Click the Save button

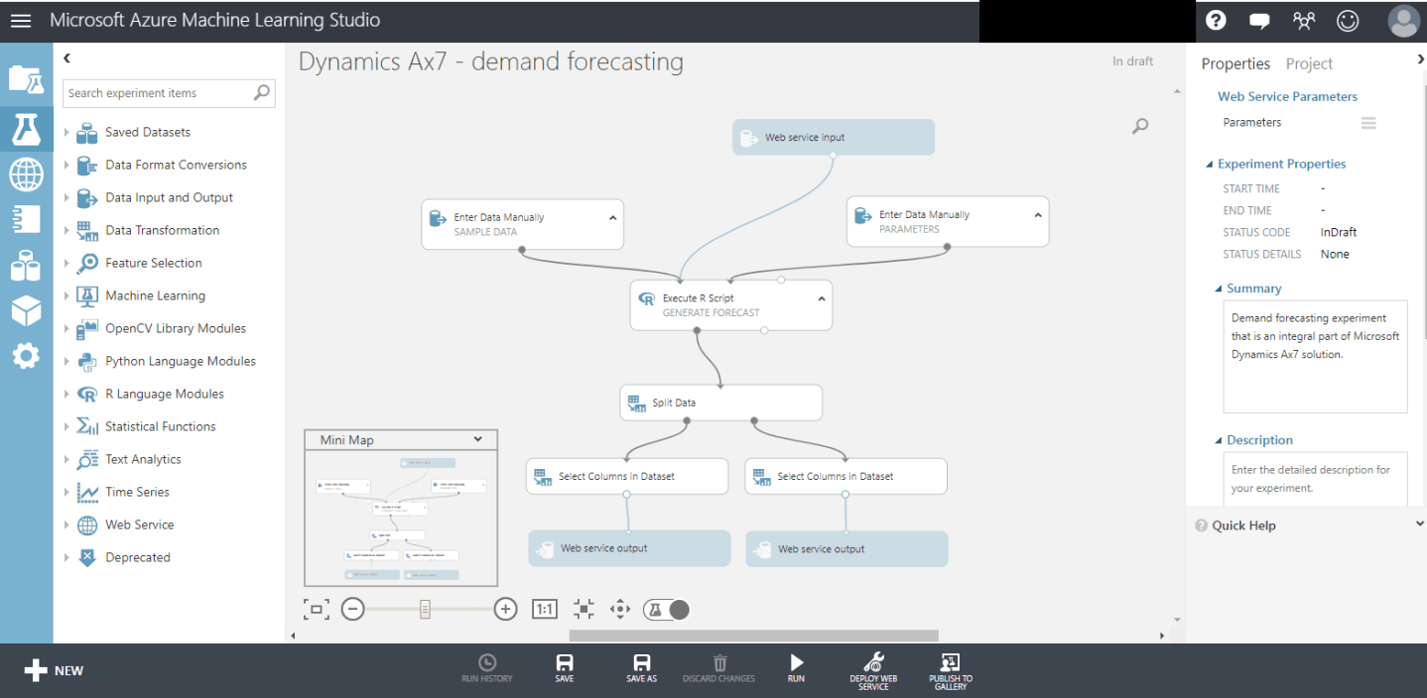[564, 668]
